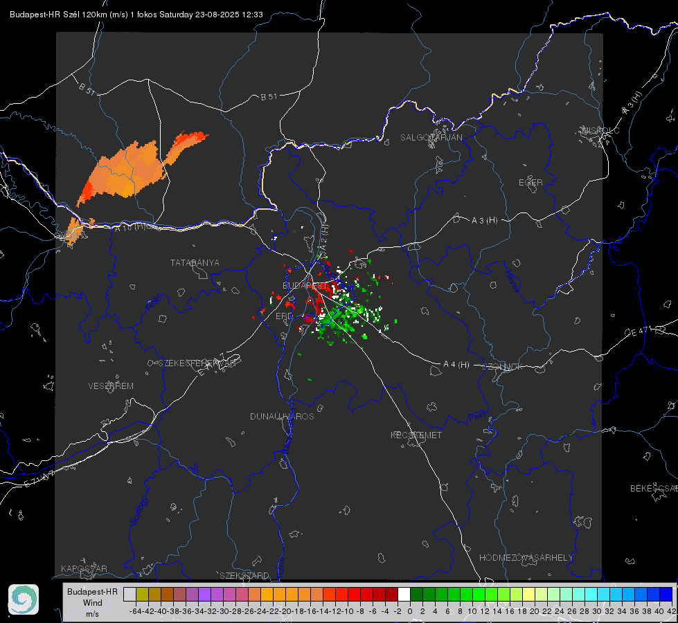The height and width of the screenshot is (623, 678).
Task: Click the pure red swatch between -10 and -8
Action: (x=354, y=594)
